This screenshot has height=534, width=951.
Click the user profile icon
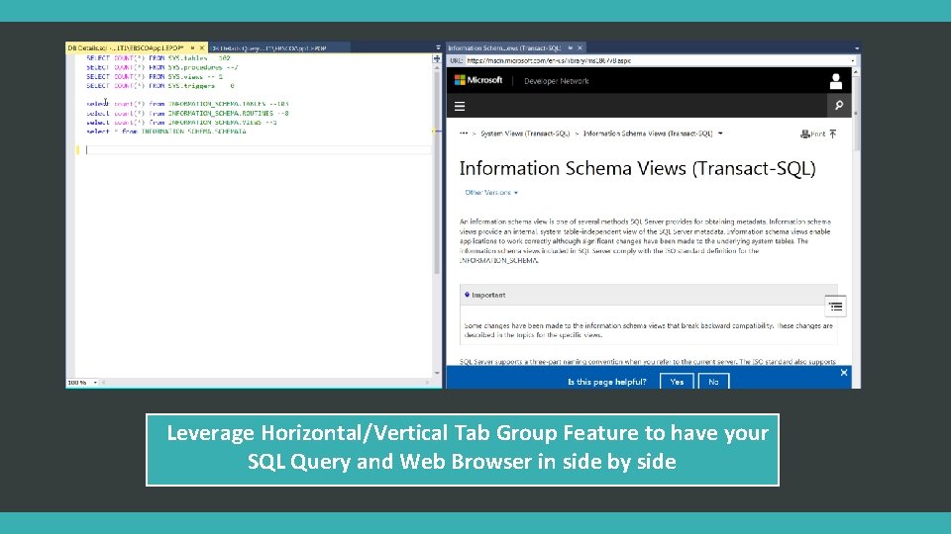tap(836, 81)
